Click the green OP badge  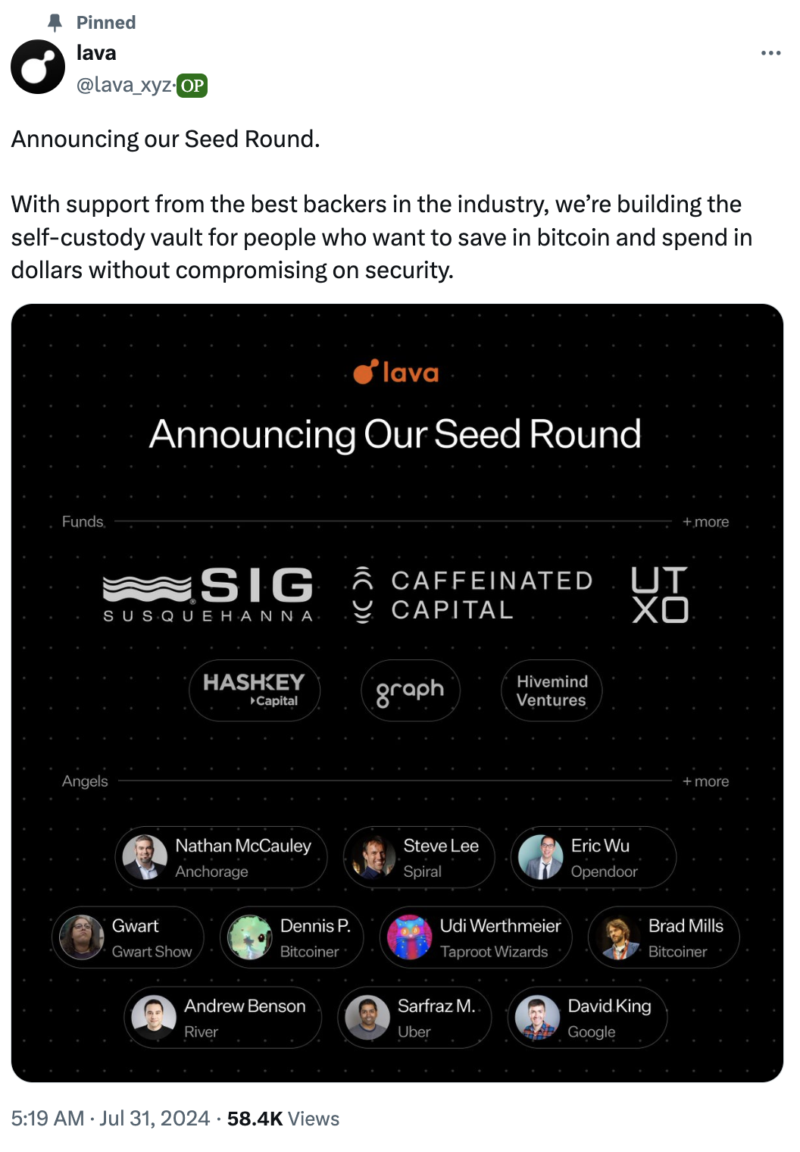pyautogui.click(x=192, y=86)
